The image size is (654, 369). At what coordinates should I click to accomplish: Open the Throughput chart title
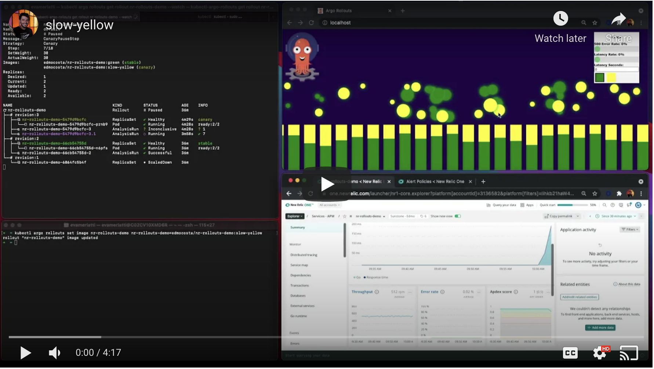click(x=362, y=292)
